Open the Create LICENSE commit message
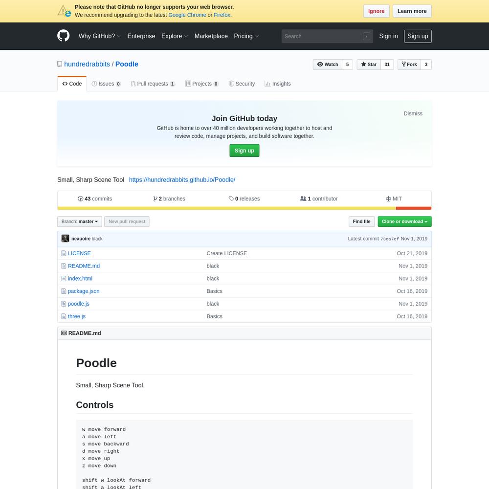Image resolution: width=489 pixels, height=489 pixels. [227, 253]
